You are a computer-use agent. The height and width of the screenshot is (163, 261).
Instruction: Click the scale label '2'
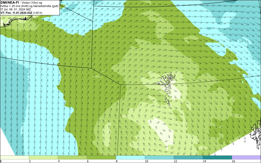coord(30,161)
